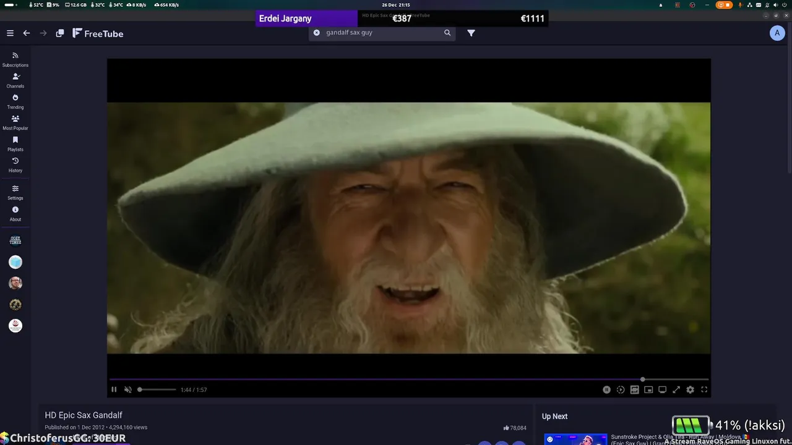This screenshot has height=445, width=792.
Task: Open Channels in the sidebar
Action: click(x=15, y=80)
